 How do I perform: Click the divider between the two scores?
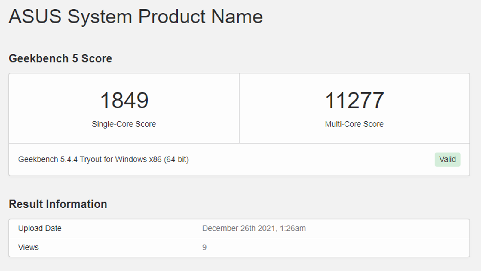pyautogui.click(x=239, y=108)
